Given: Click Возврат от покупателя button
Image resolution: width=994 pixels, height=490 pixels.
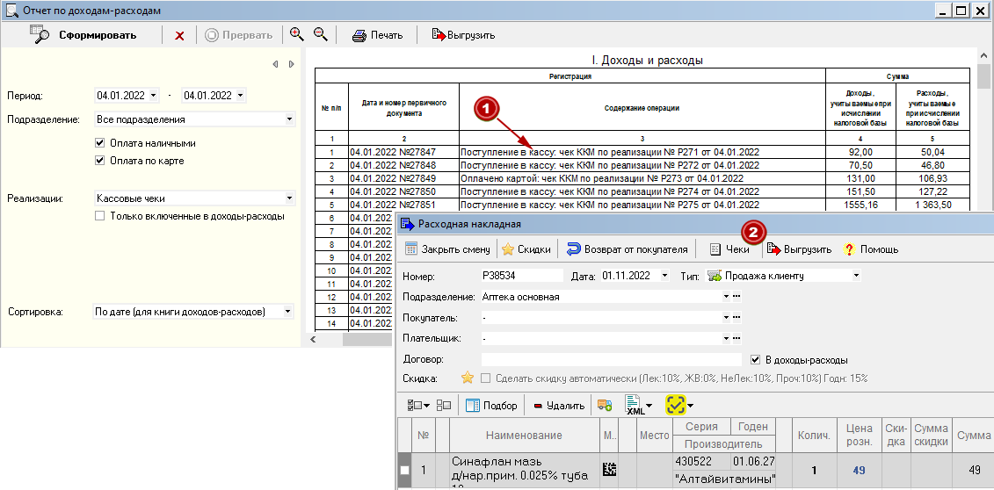Looking at the screenshot, I should pos(627,249).
